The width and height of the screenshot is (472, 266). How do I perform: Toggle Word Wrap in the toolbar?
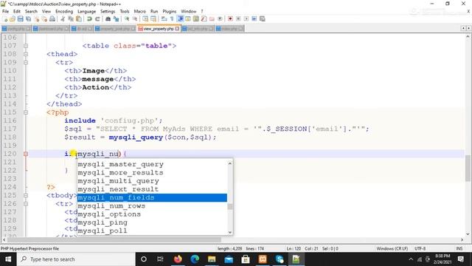click(x=164, y=18)
